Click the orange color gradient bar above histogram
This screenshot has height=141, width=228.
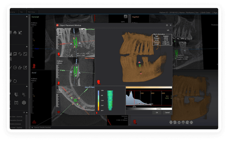[x=149, y=87]
